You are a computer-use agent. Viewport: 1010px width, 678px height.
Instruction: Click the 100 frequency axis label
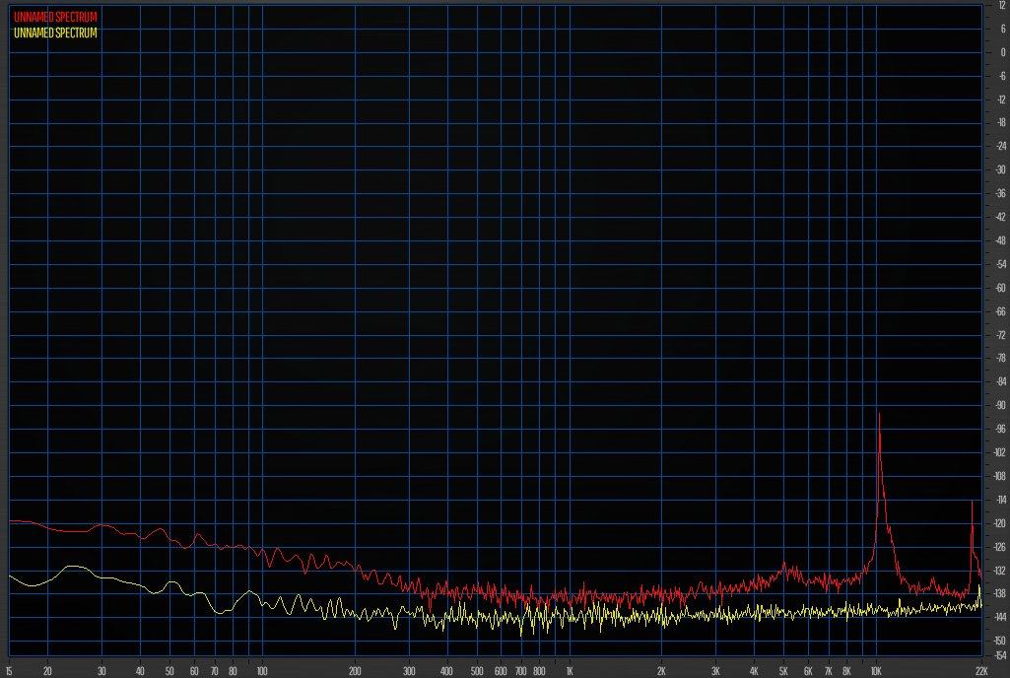[261, 671]
